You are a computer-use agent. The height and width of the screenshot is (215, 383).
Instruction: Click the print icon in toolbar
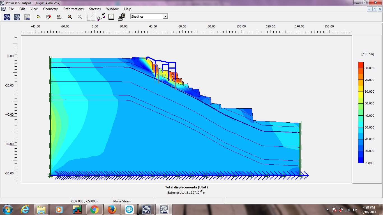[59, 17]
